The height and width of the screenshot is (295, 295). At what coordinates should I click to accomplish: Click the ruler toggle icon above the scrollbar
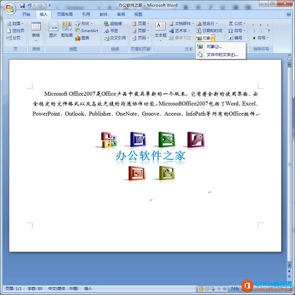tap(289, 58)
